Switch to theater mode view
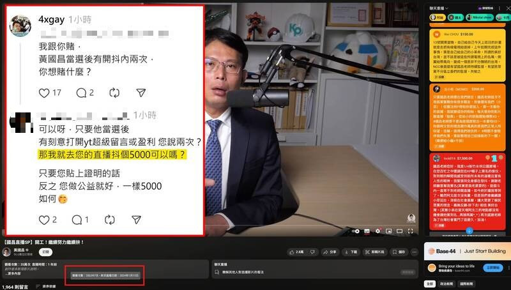Screen dimensions: 511x290 tap(399, 231)
